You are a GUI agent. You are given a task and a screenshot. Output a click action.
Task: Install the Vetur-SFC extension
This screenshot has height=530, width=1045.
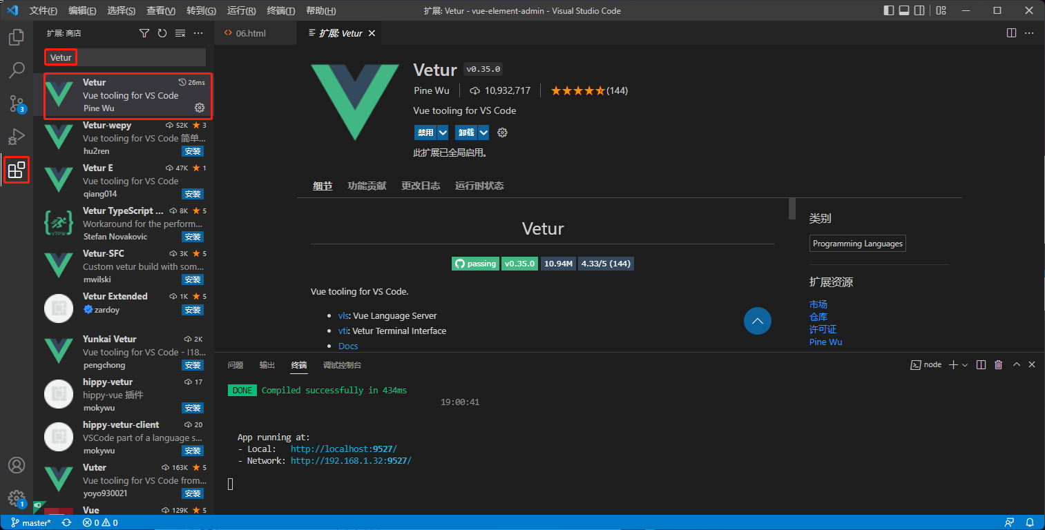[193, 279]
